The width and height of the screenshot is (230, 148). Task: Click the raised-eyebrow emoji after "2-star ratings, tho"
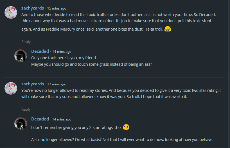[x=126, y=127]
